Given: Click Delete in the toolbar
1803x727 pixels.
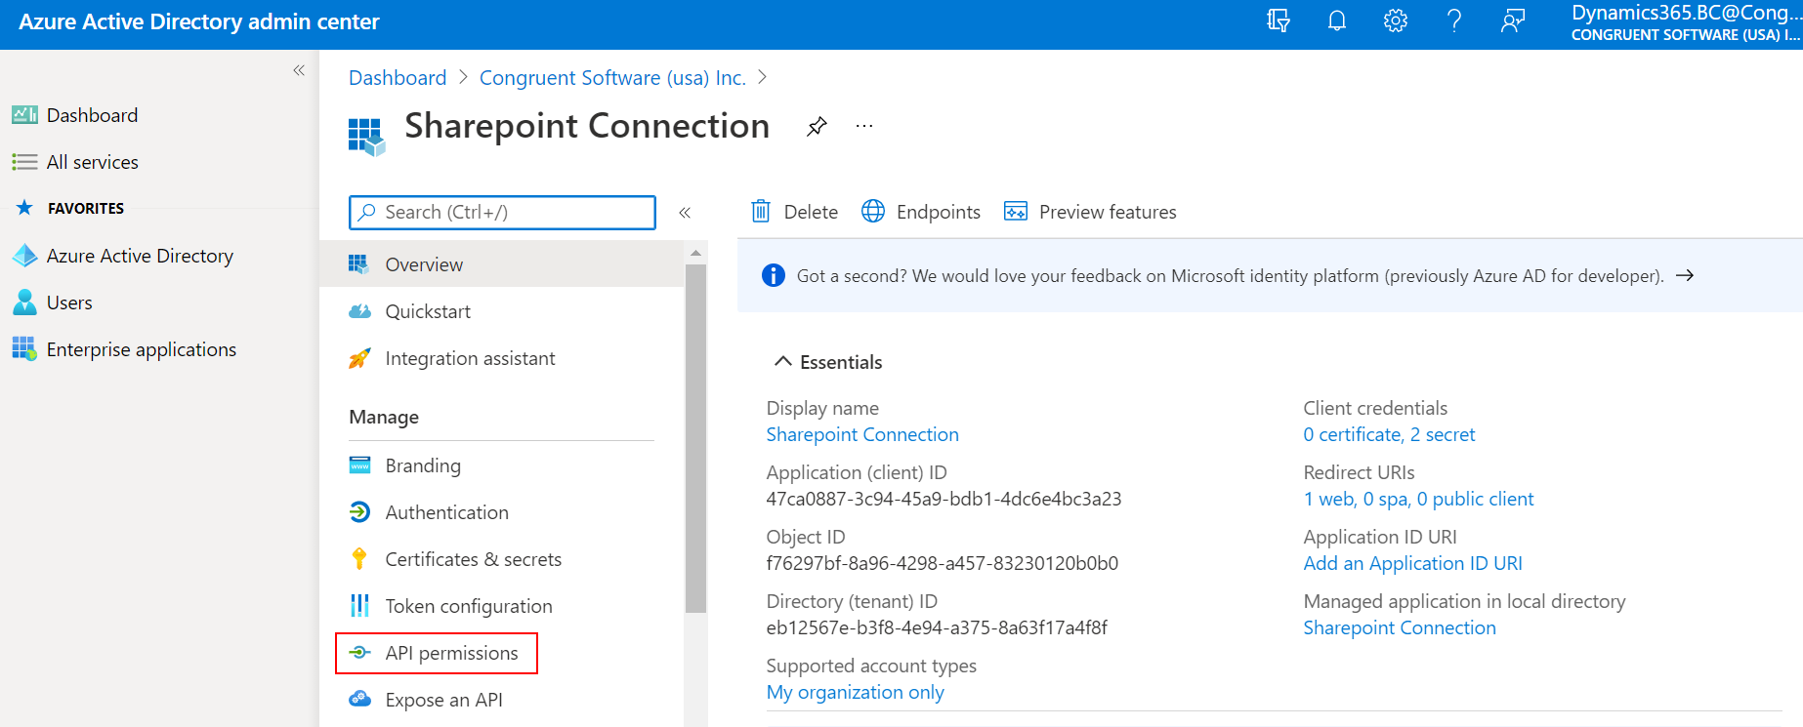Looking at the screenshot, I should tap(794, 212).
